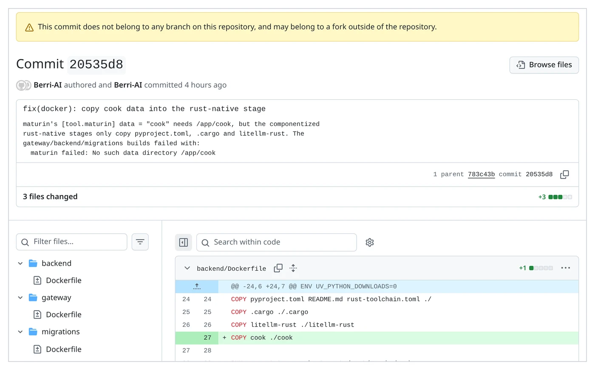The width and height of the screenshot is (595, 370).
Task: Click the 3 files changed heading
Action: pyautogui.click(x=50, y=196)
